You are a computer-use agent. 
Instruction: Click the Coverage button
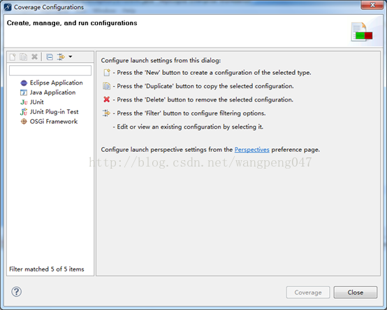(x=308, y=293)
